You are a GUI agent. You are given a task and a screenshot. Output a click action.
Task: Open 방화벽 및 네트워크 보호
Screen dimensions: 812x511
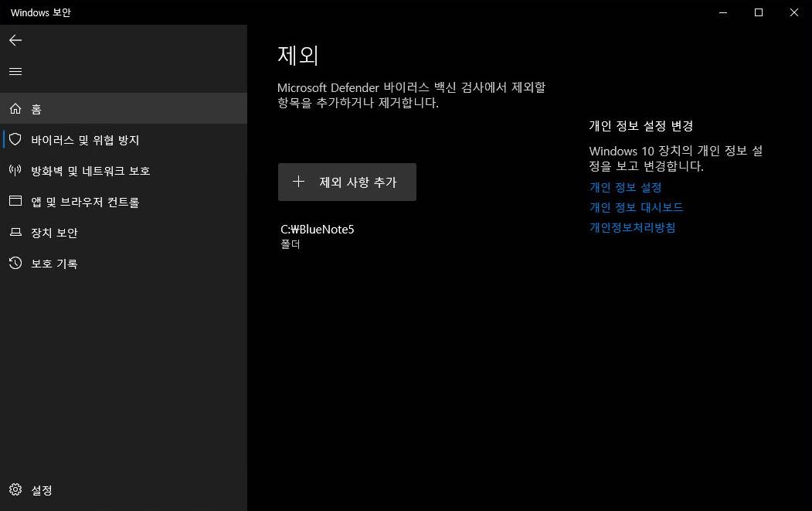pyautogui.click(x=124, y=171)
